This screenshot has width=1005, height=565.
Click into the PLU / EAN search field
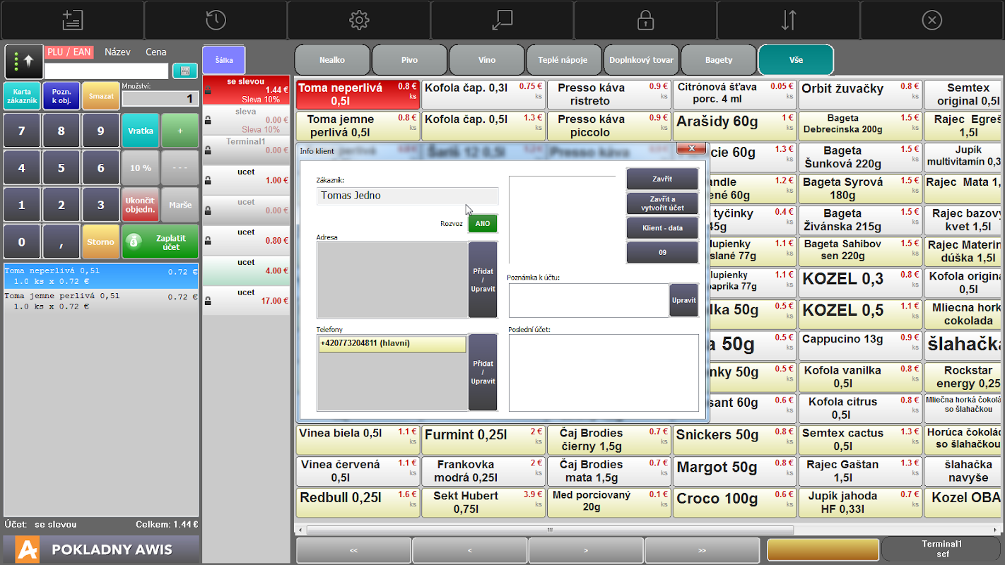point(107,71)
